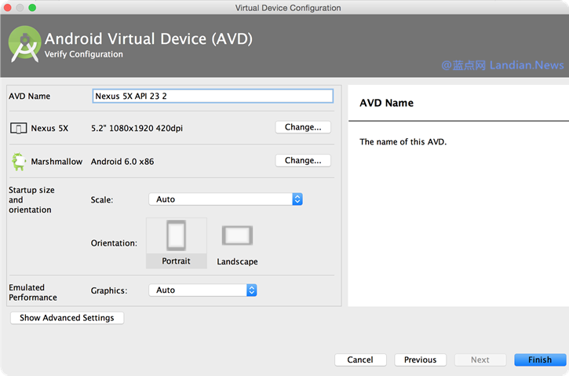The height and width of the screenshot is (376, 569).
Task: Change the Nexus 5X hardware device
Action: pyautogui.click(x=303, y=127)
